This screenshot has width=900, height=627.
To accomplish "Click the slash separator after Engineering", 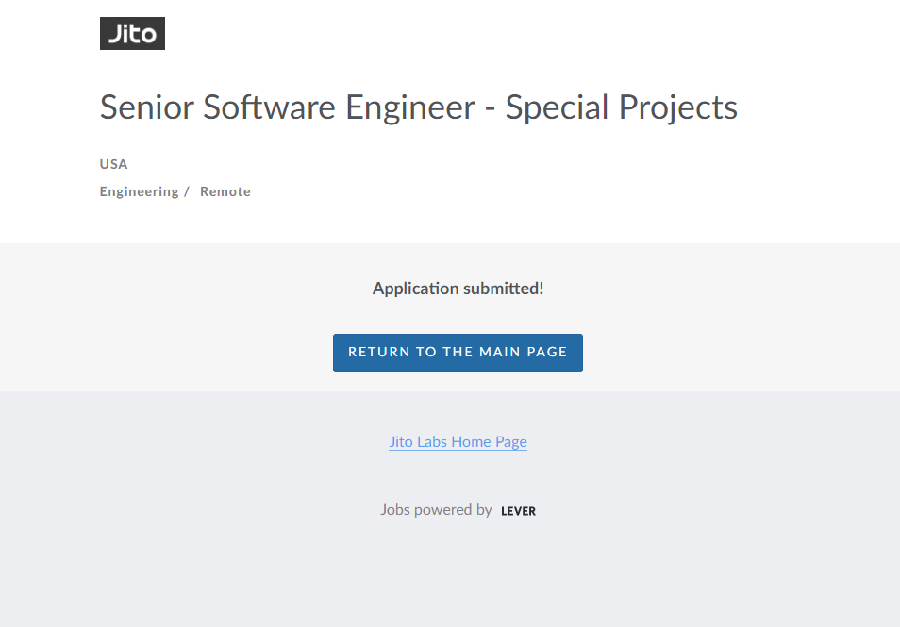I will 187,191.
